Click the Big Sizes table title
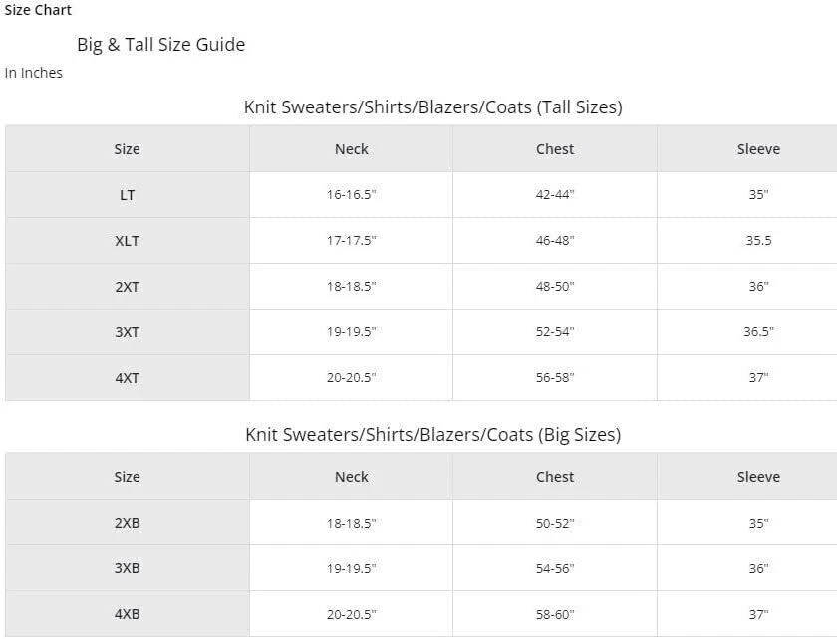The width and height of the screenshot is (837, 639). click(x=432, y=434)
